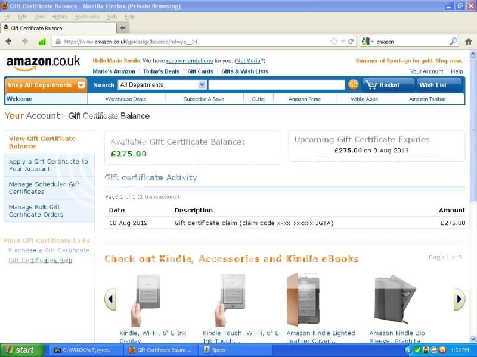Viewport: 477px width, 357px height.
Task: Show next Kindle products with right arrow
Action: coord(459,299)
